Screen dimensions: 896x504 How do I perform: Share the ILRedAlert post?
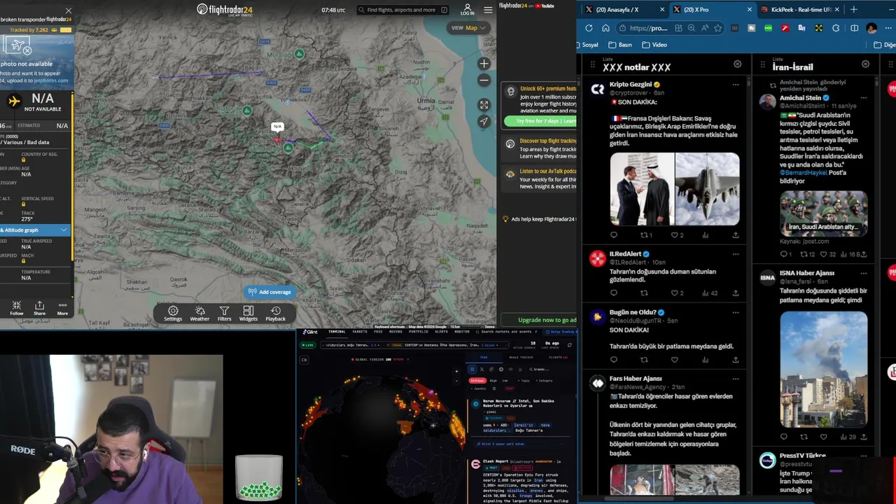pyautogui.click(x=735, y=293)
